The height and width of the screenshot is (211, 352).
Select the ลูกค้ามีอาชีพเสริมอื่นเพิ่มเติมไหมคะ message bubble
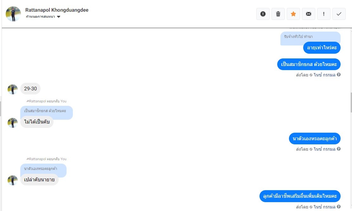click(300, 196)
